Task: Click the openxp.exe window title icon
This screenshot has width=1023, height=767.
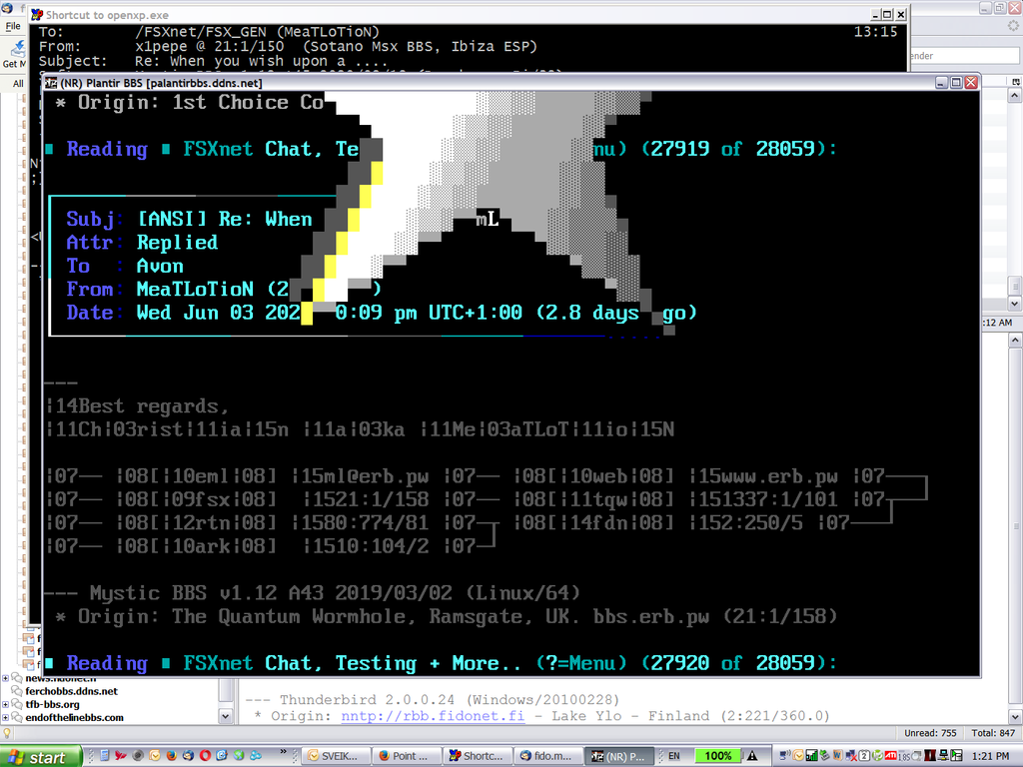Action: click(x=37, y=14)
